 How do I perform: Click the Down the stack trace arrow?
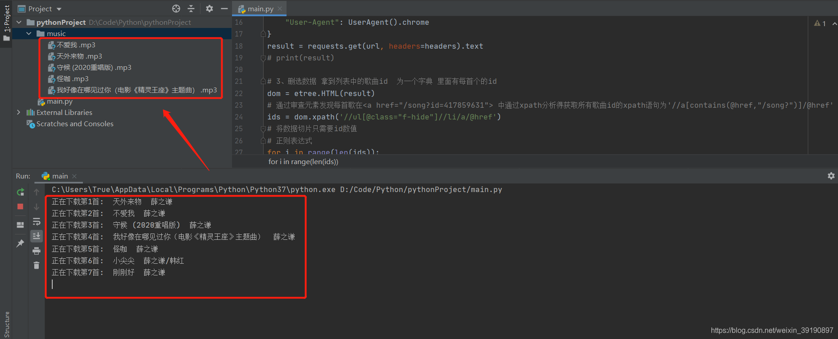pos(36,207)
